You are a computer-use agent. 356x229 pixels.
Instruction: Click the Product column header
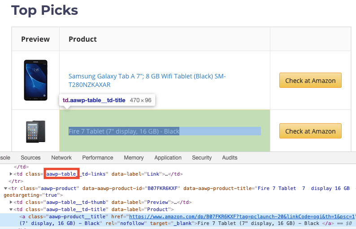point(82,39)
